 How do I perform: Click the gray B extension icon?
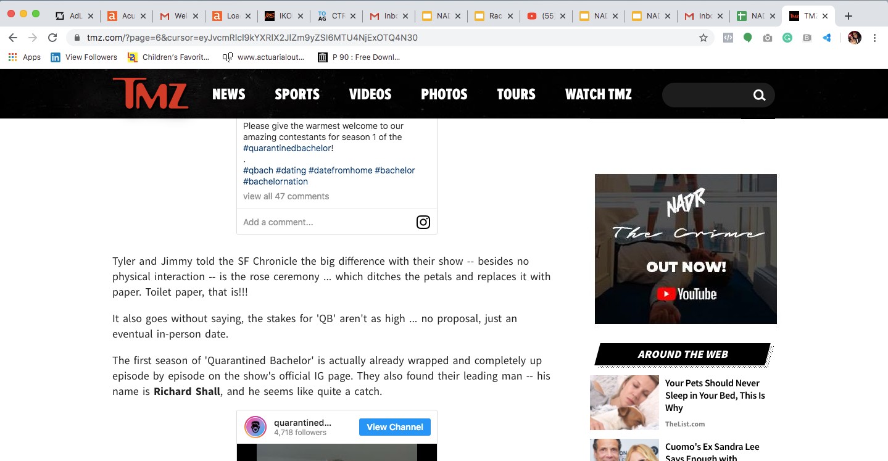(x=807, y=38)
